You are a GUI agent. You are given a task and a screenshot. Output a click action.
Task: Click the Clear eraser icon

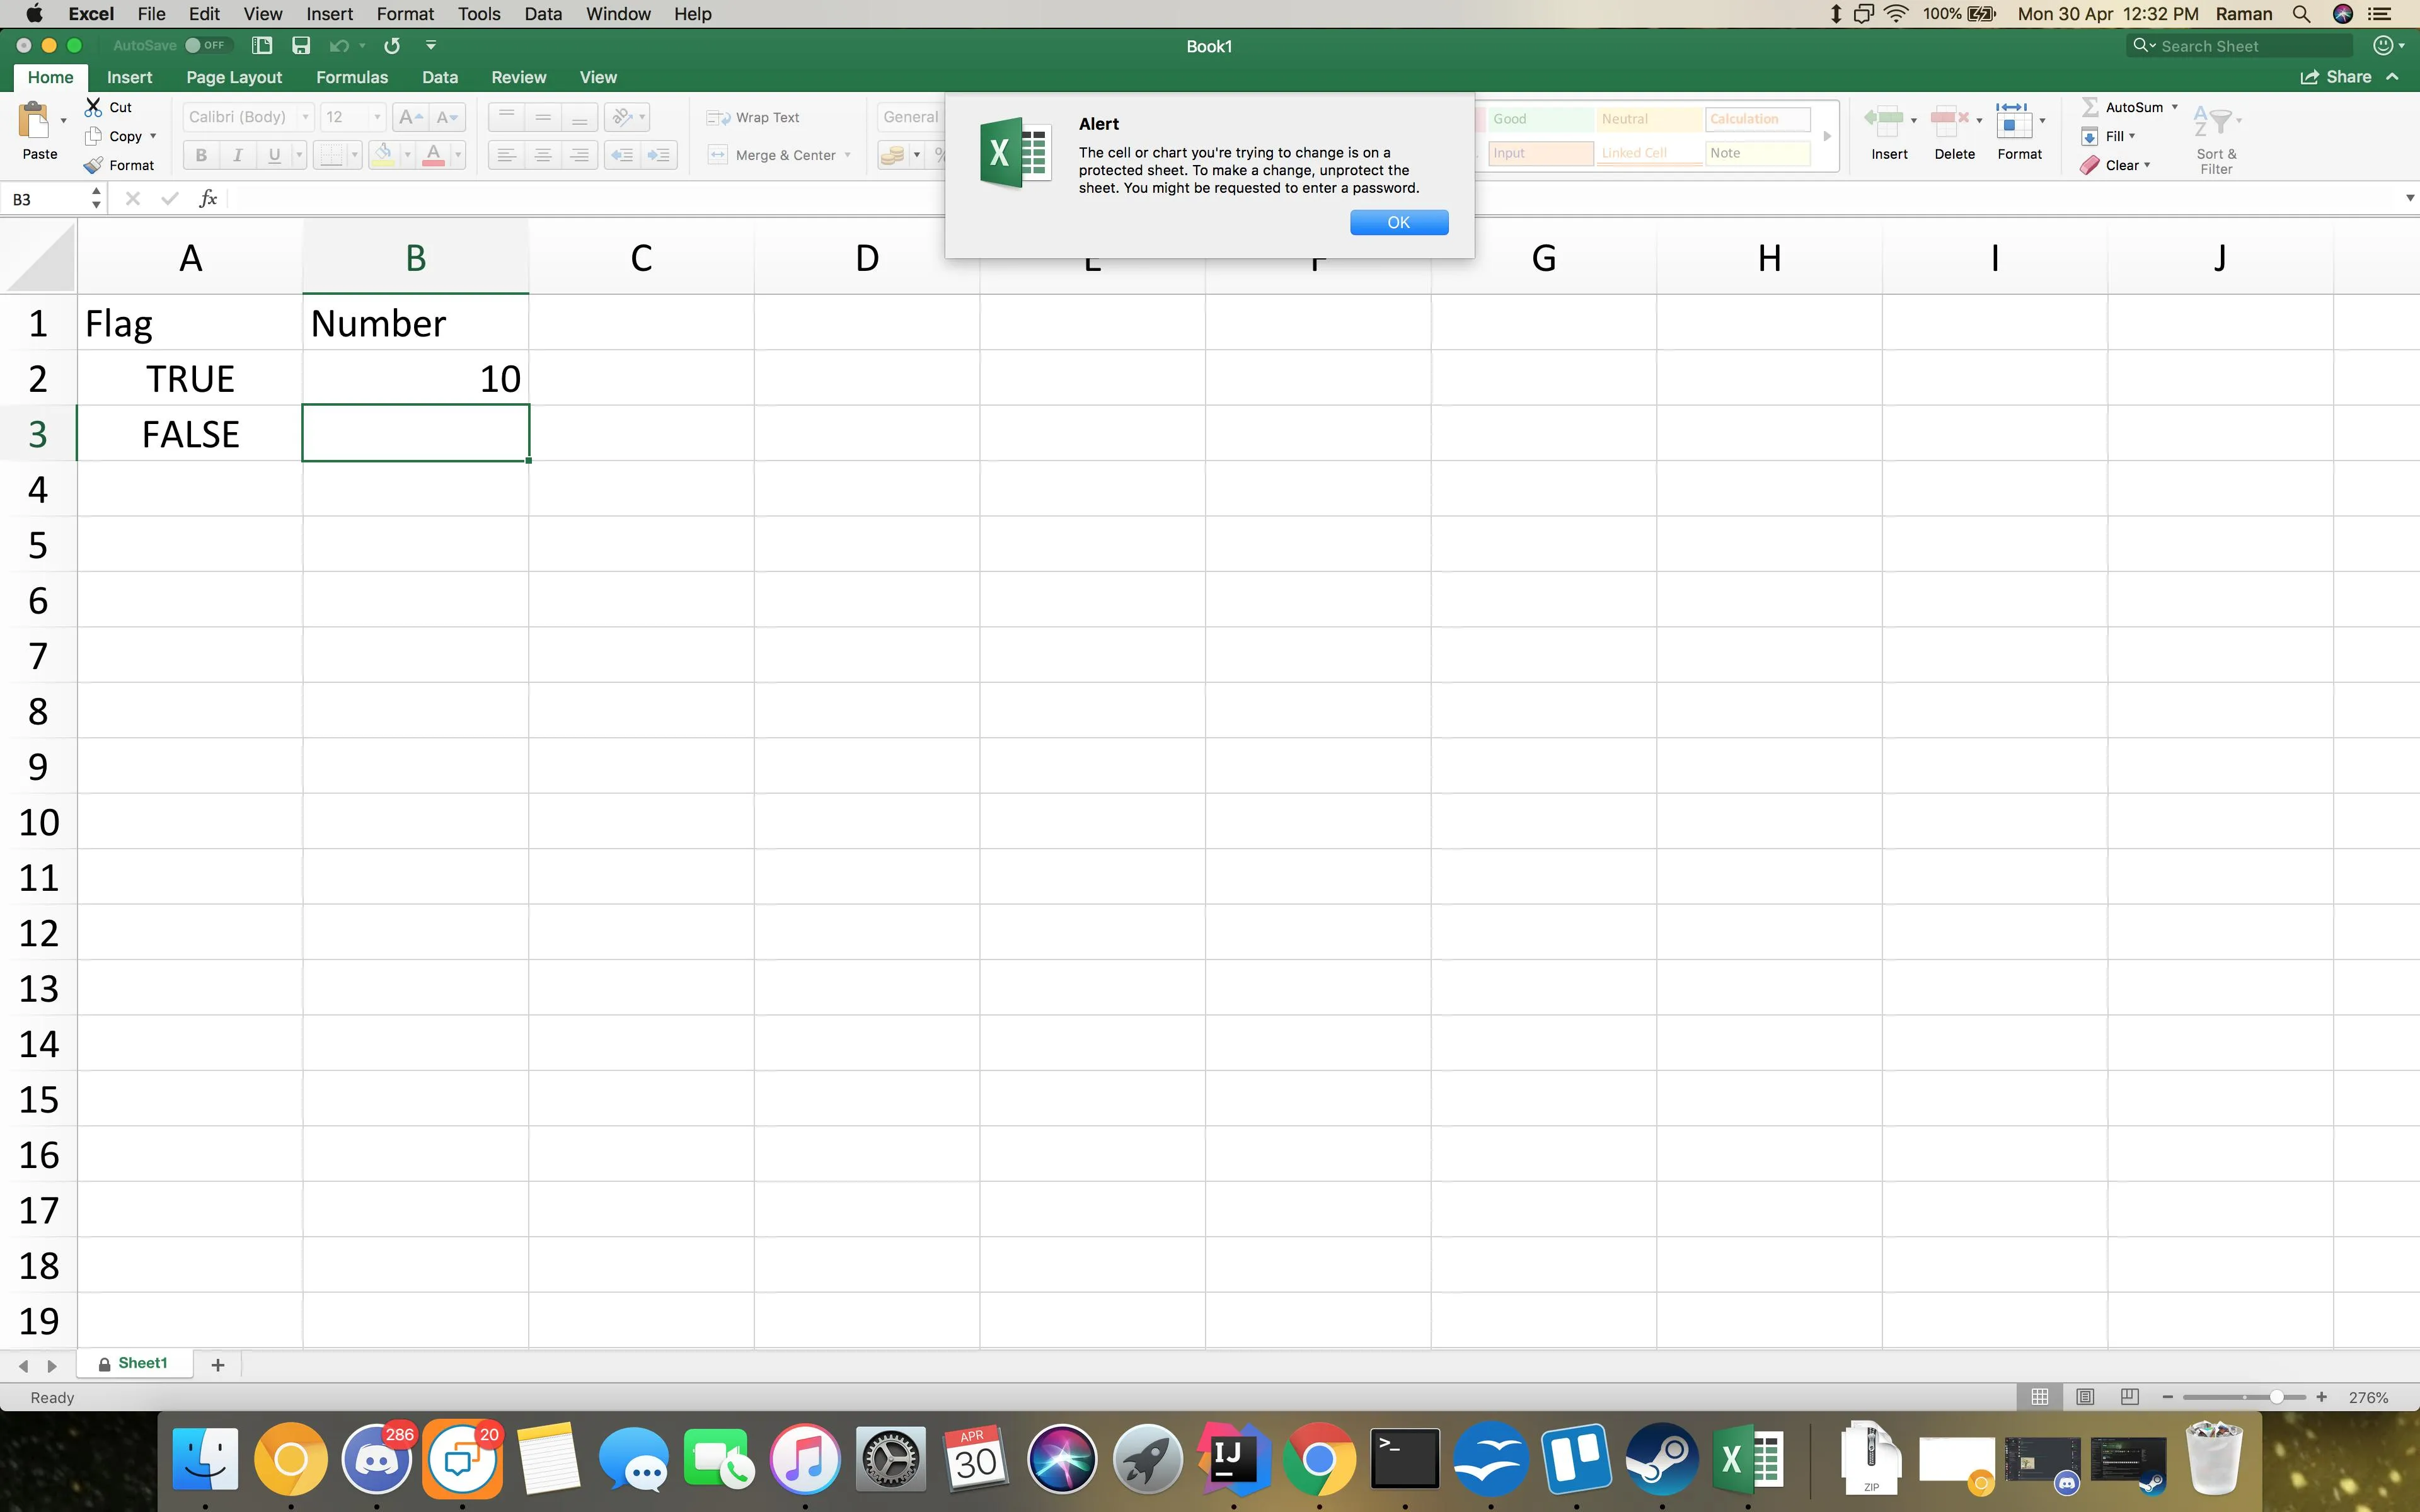2090,165
